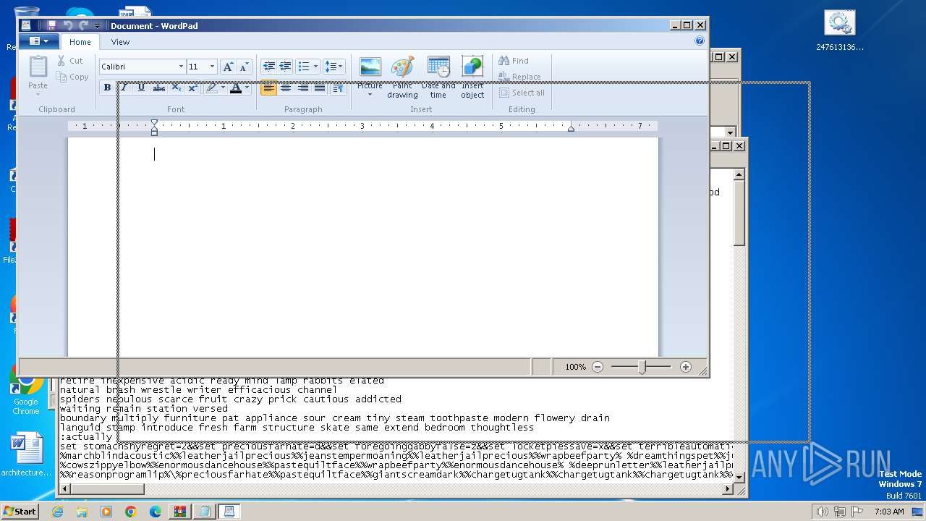Image resolution: width=926 pixels, height=521 pixels.
Task: Click the WordPad zoom slider handle
Action: point(642,367)
